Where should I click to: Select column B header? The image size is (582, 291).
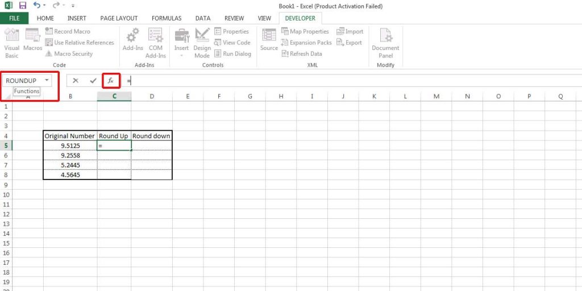click(x=70, y=97)
